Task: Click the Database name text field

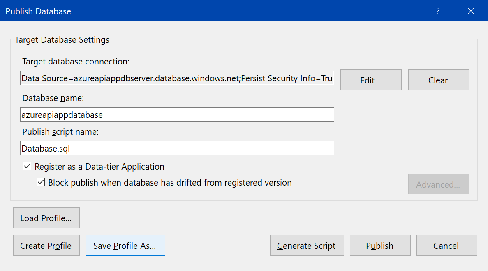Action: [x=177, y=115]
